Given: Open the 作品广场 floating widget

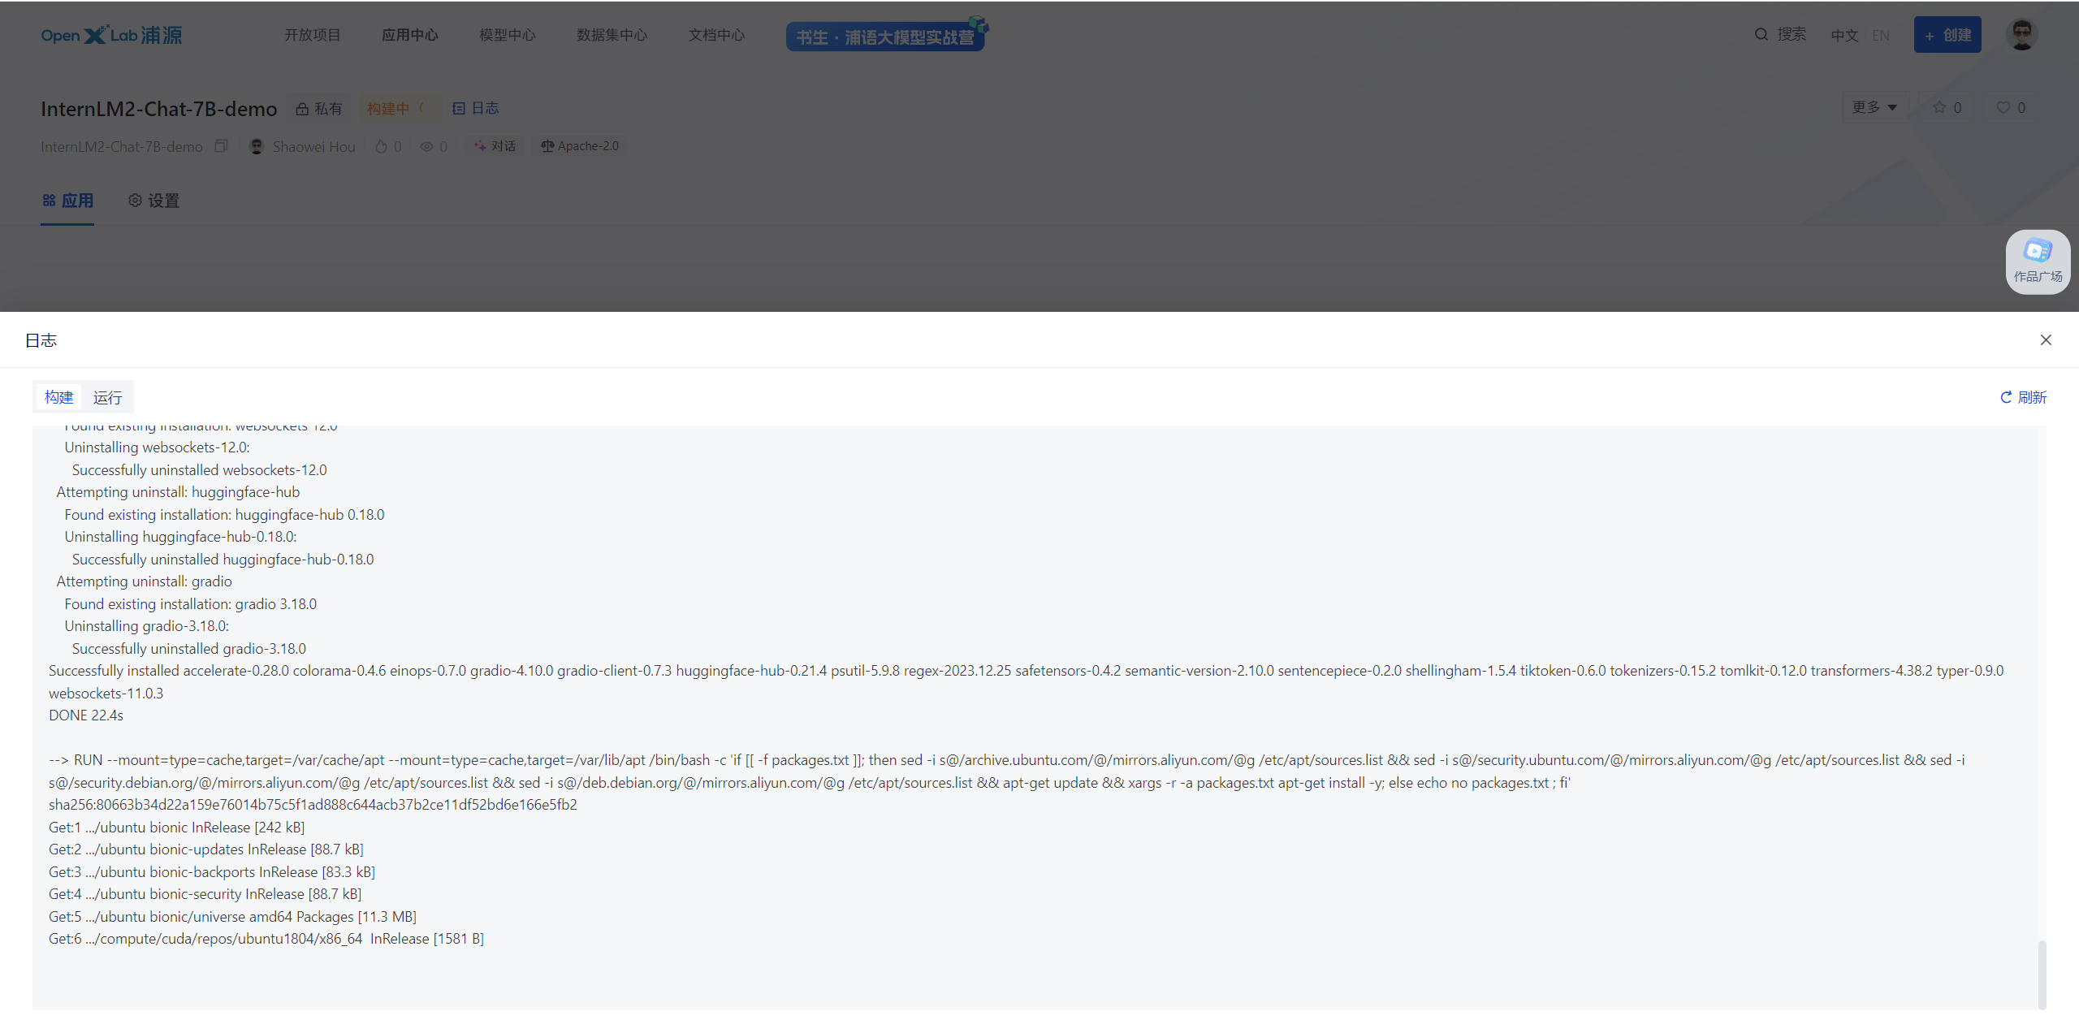Looking at the screenshot, I should pyautogui.click(x=2038, y=261).
